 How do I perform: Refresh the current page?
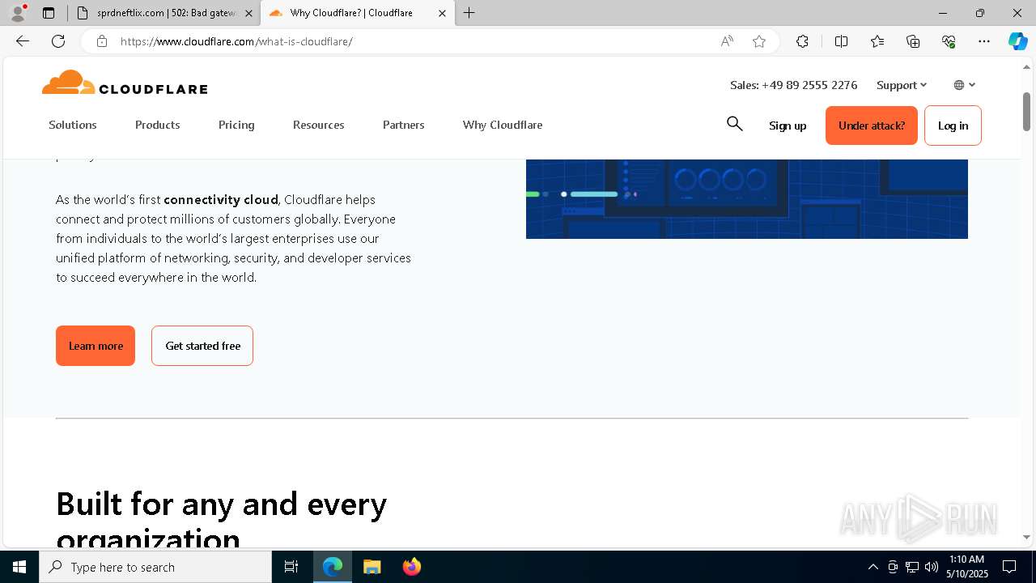[x=58, y=41]
